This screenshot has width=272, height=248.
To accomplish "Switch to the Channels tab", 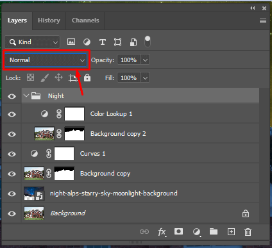I will click(x=85, y=21).
